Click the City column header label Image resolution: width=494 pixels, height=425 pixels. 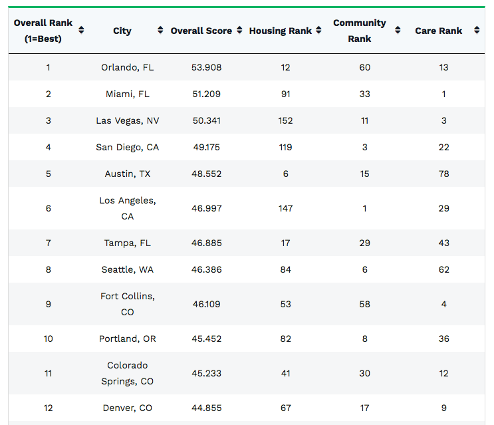coord(122,31)
